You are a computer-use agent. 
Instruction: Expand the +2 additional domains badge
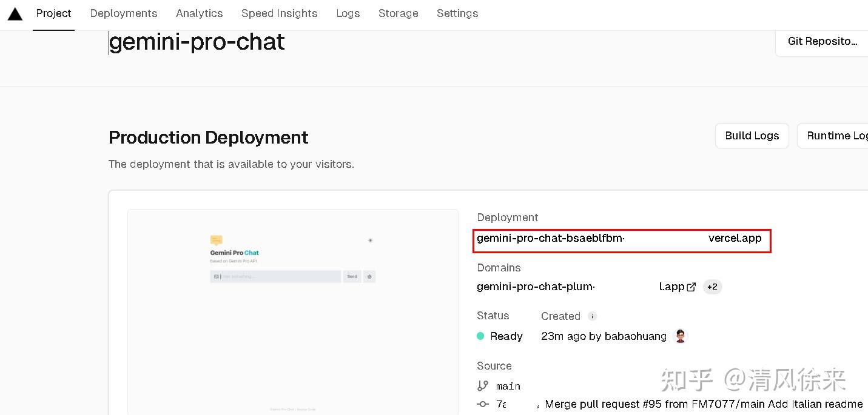click(x=712, y=287)
